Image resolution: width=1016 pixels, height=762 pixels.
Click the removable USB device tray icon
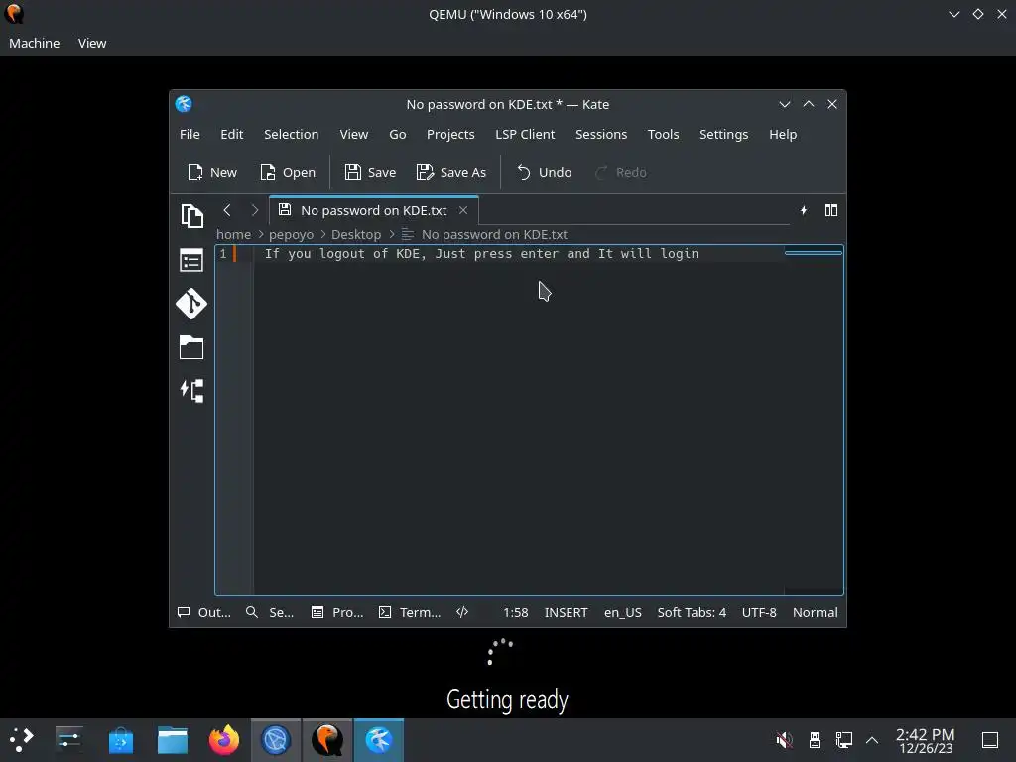815,739
